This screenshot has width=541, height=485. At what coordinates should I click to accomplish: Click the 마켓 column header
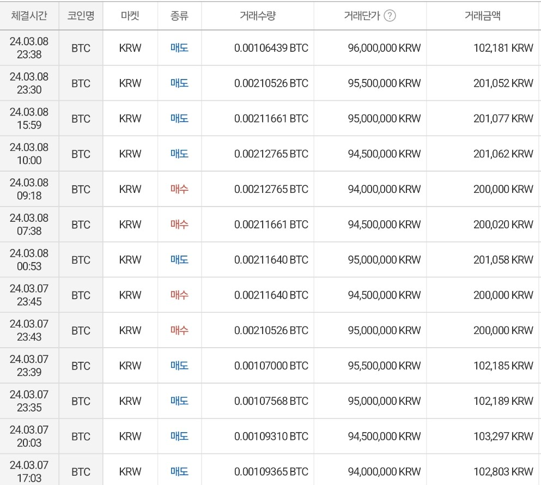tap(130, 16)
